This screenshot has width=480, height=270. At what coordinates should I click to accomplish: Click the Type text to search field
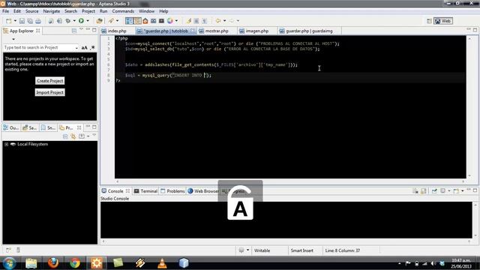click(x=39, y=47)
